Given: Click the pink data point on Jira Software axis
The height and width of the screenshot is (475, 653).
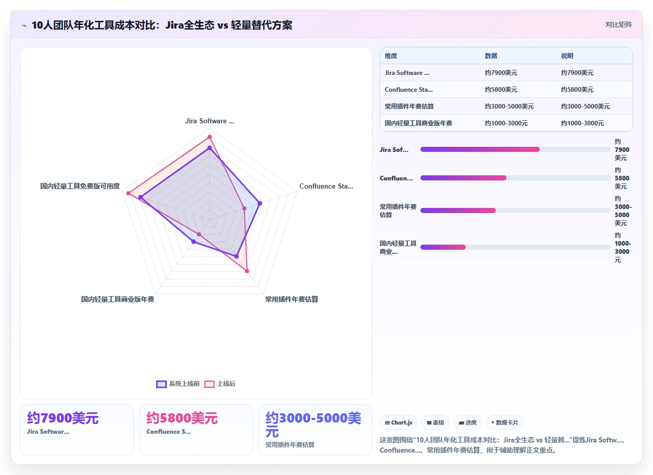Looking at the screenshot, I should tap(209, 137).
